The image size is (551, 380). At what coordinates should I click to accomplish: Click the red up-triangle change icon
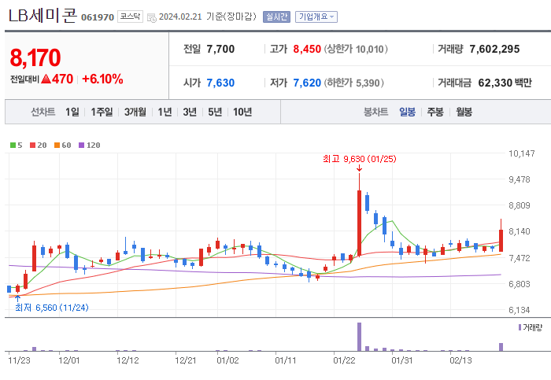[x=46, y=79]
